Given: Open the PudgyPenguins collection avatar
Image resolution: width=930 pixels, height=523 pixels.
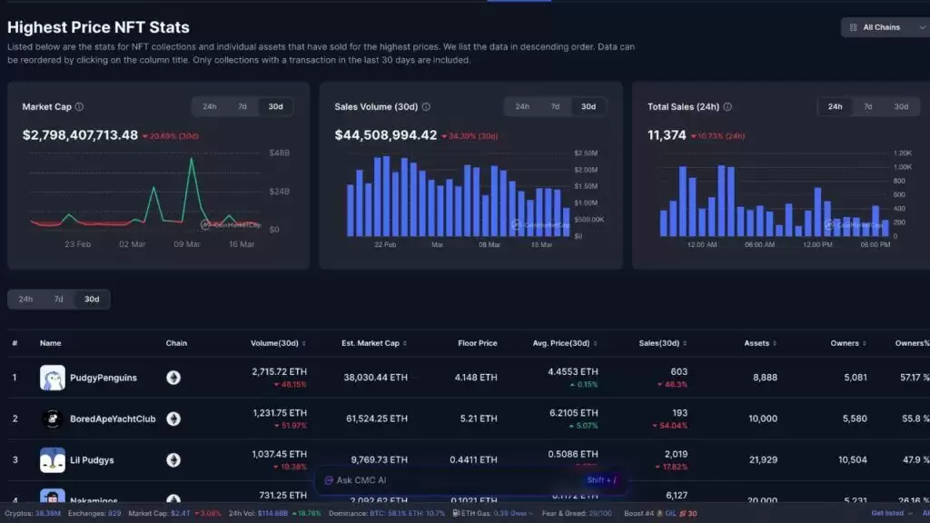Looking at the screenshot, I should (52, 378).
